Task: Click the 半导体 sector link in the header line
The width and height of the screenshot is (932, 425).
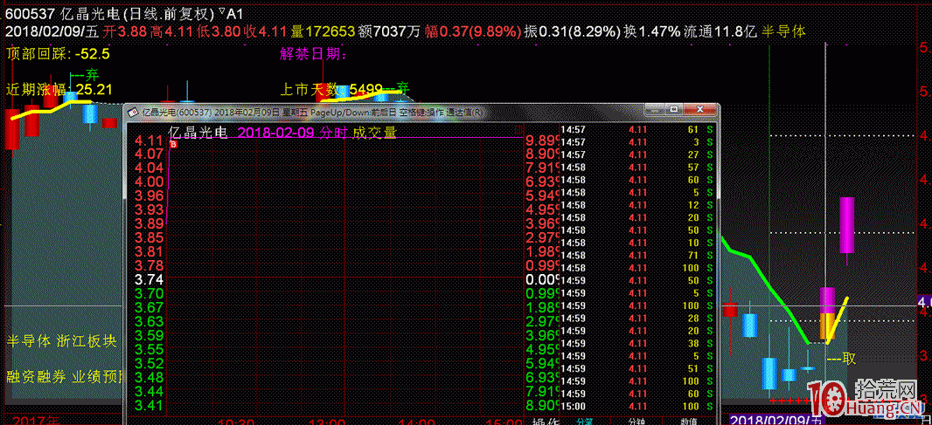Action: tap(783, 32)
